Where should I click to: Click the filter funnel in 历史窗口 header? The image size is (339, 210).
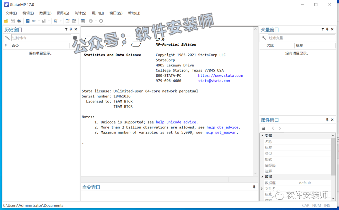tap(66, 29)
